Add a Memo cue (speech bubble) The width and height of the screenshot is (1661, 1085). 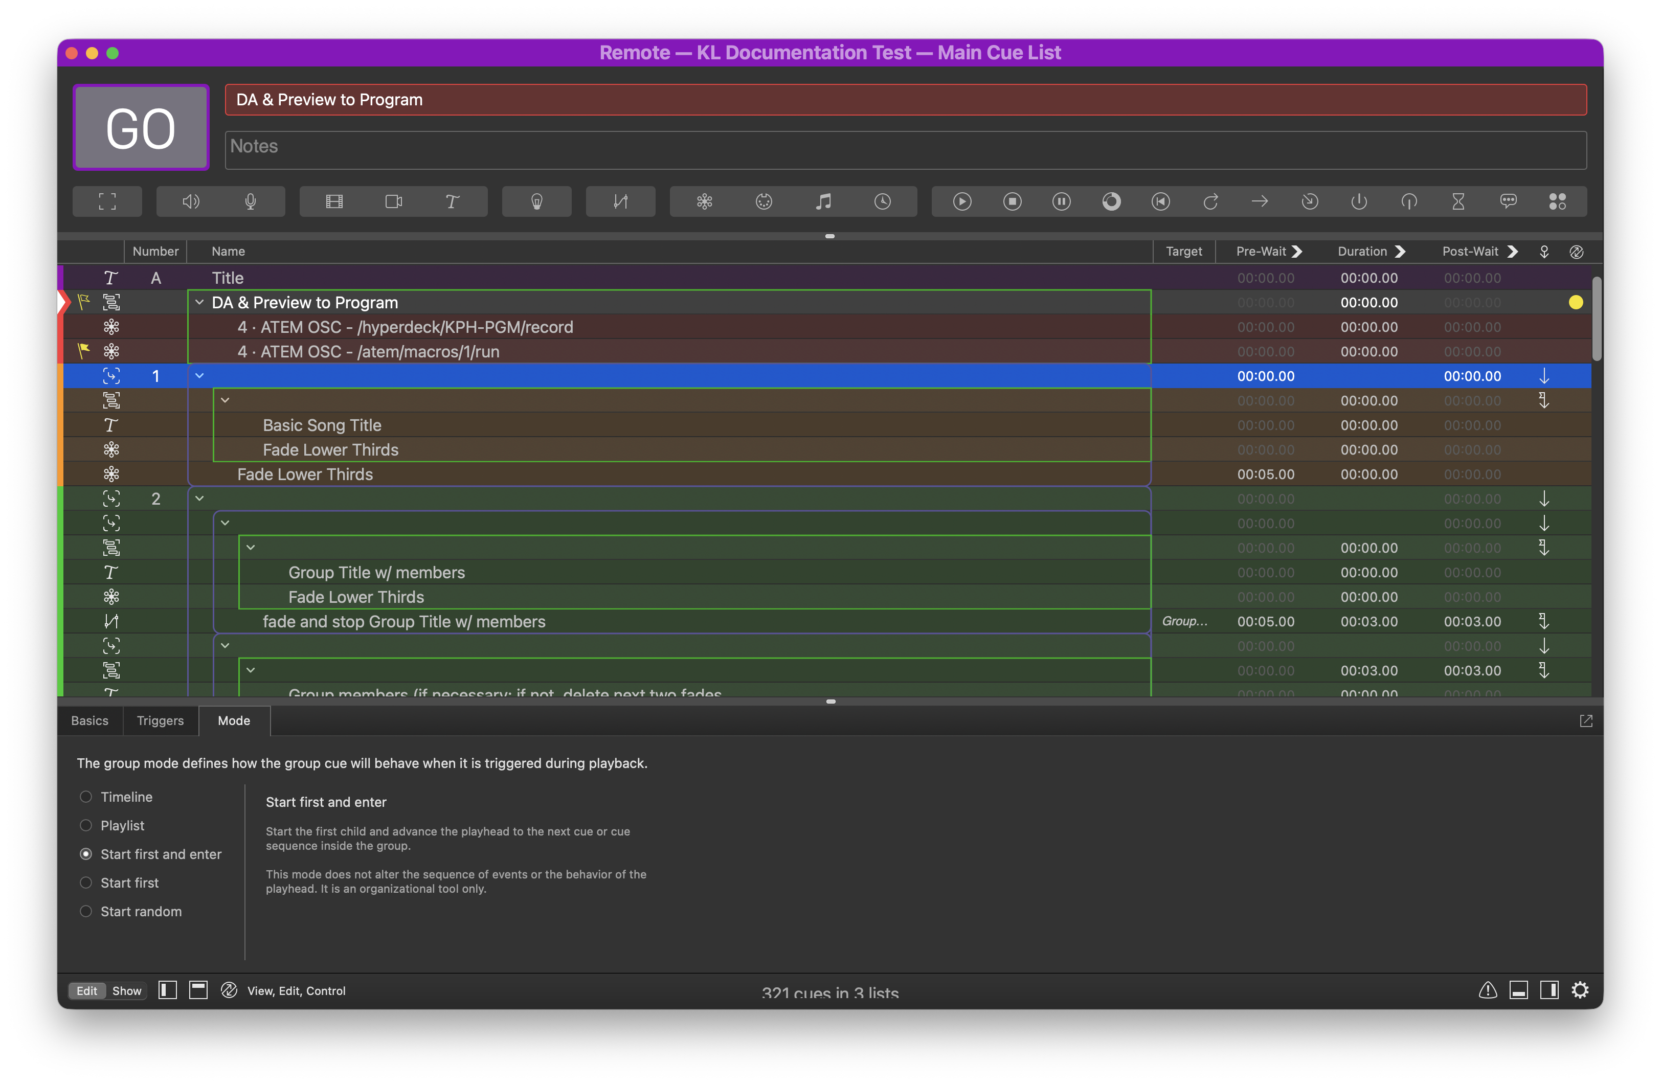1508,201
